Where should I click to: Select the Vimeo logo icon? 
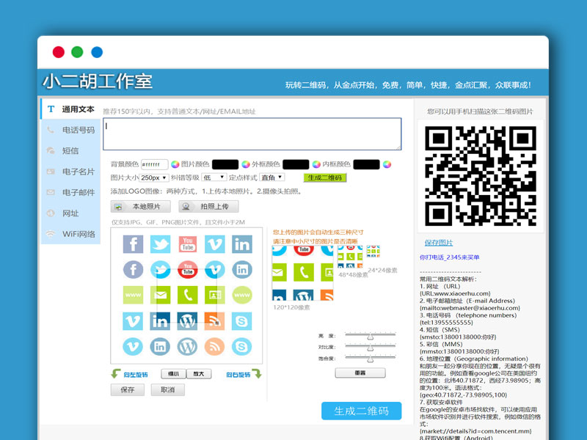(214, 243)
